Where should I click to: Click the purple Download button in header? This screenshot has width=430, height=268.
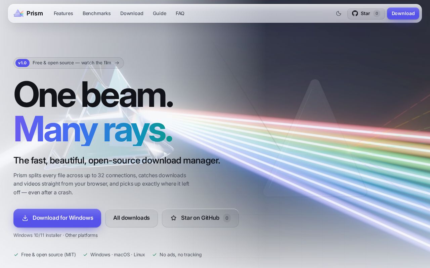[x=403, y=13]
